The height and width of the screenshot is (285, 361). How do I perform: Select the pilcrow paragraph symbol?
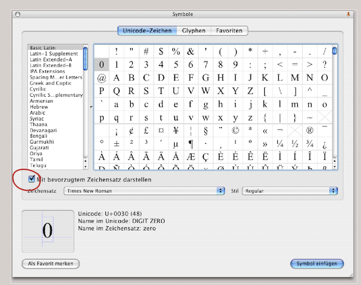click(191, 143)
